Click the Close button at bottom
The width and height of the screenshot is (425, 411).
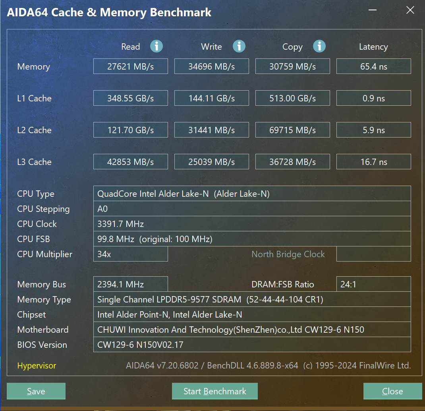[392, 391]
